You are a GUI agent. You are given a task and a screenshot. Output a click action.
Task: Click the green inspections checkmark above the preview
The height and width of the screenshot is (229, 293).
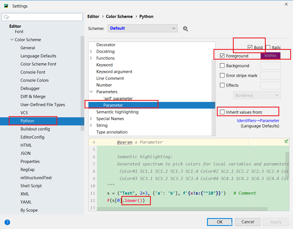286,142
